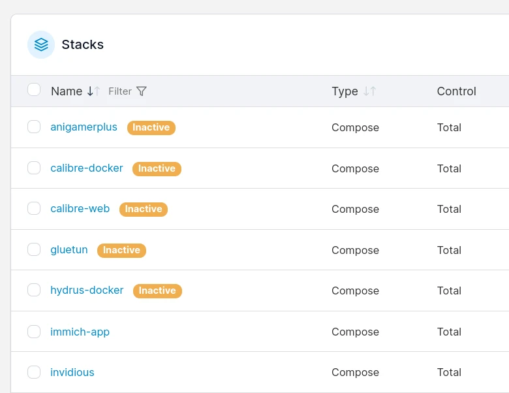Open the immich-app stack
The width and height of the screenshot is (509, 393).
point(80,332)
